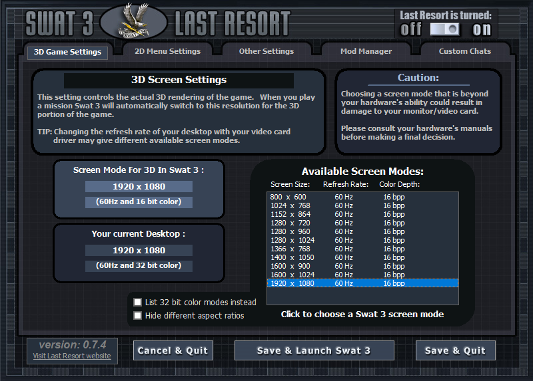This screenshot has height=381, width=533.
Task: Select the 1400 x 1050 screen mode
Action: pos(362,257)
